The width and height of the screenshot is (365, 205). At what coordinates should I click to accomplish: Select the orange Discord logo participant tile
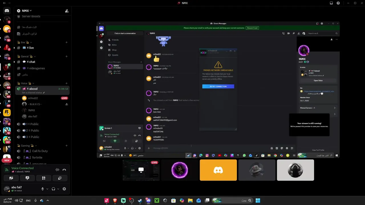pos(218,170)
